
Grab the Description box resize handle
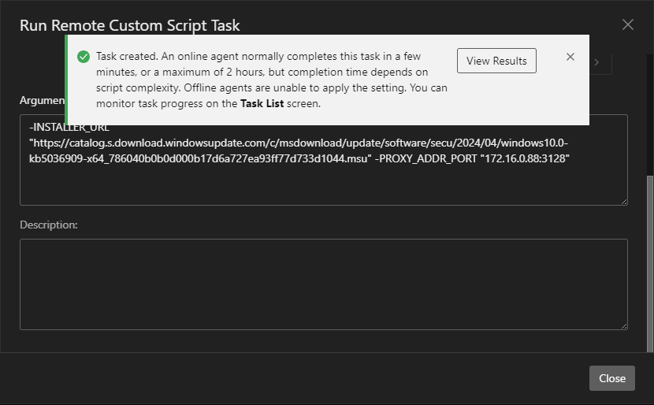click(x=622, y=325)
